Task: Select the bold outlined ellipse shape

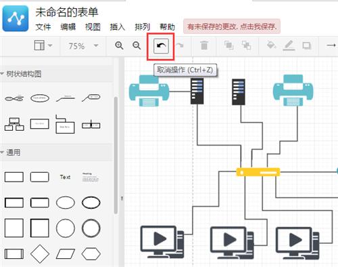Action: tap(91, 203)
